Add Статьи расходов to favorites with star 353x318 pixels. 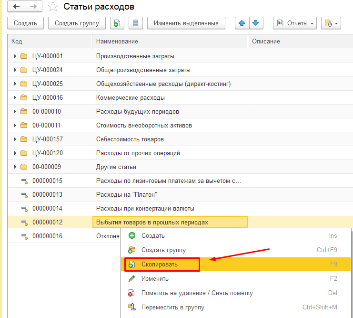click(x=53, y=7)
